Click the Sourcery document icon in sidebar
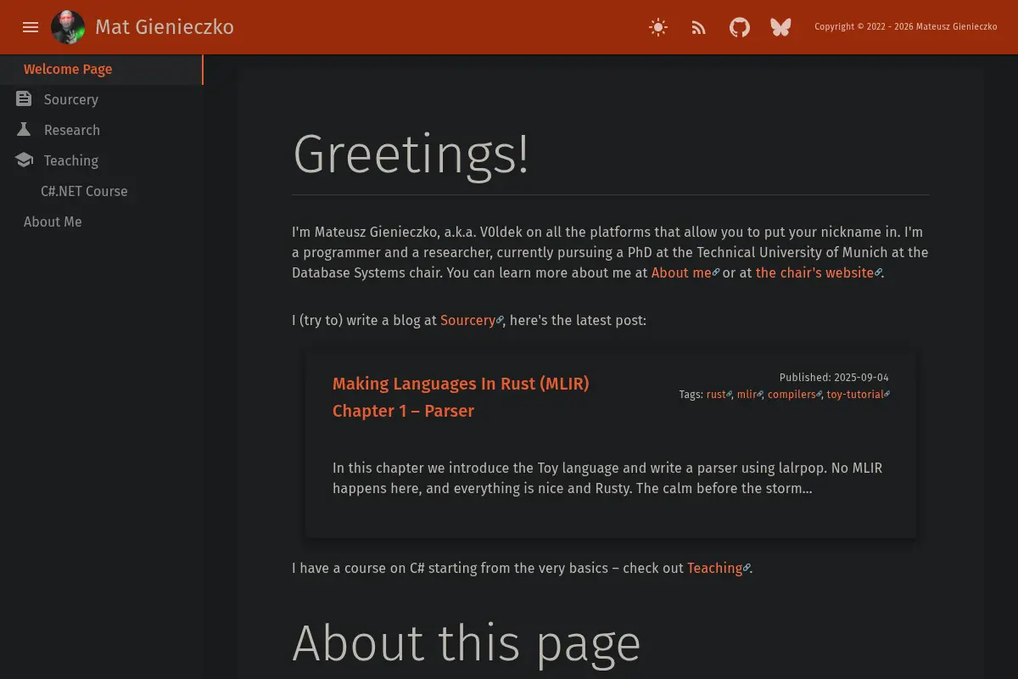1018x679 pixels. [x=24, y=99]
